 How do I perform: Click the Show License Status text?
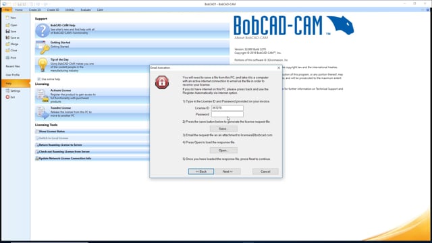[52, 132]
